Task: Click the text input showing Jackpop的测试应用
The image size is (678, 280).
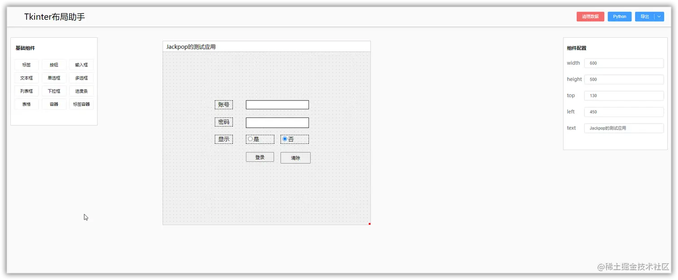Action: (624, 128)
